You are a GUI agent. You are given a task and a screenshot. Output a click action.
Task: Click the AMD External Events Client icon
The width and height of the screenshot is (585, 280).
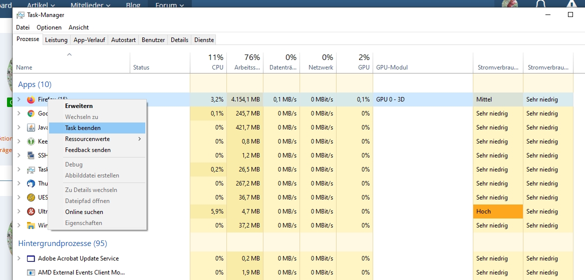pyautogui.click(x=31, y=272)
